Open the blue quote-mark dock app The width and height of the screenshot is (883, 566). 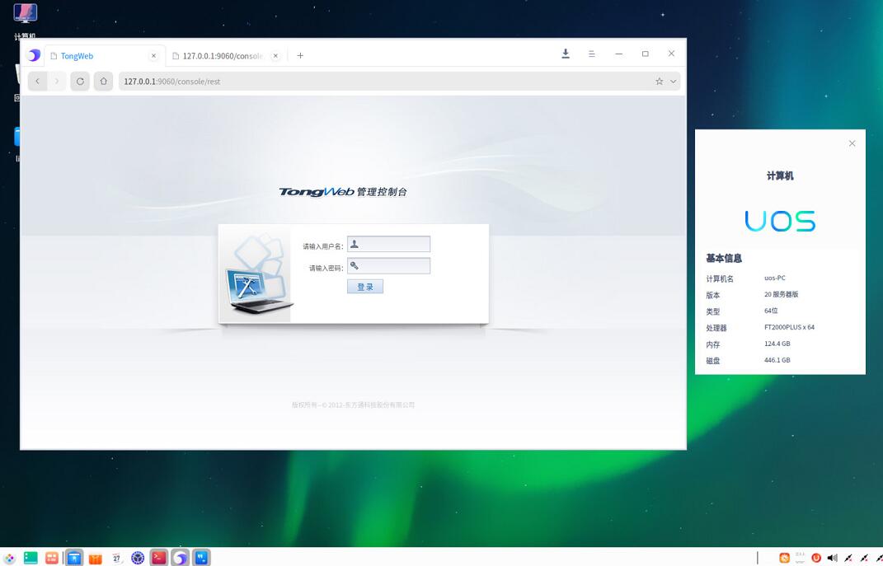(201, 558)
